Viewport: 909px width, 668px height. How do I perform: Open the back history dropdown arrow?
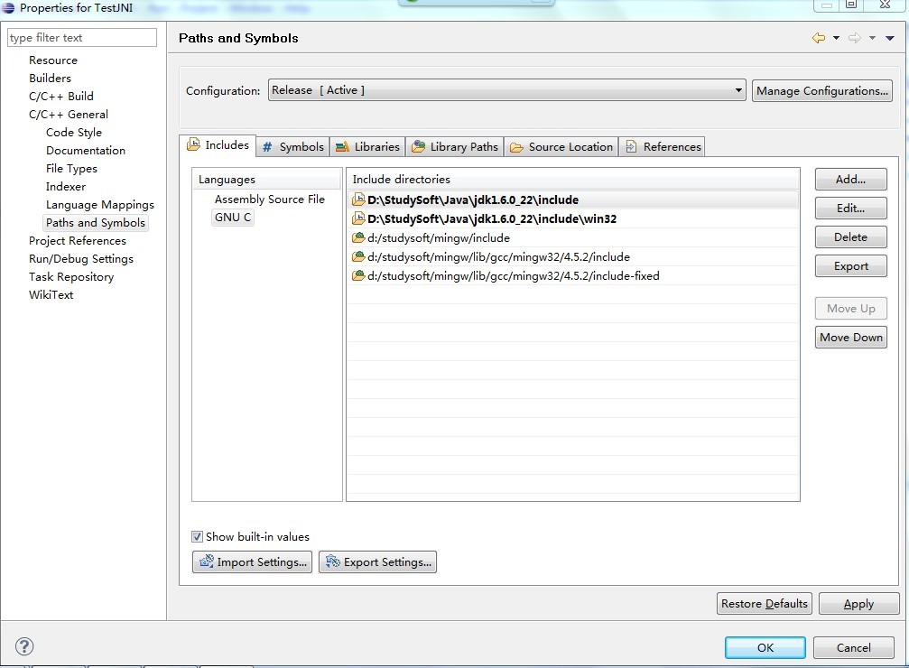(836, 38)
